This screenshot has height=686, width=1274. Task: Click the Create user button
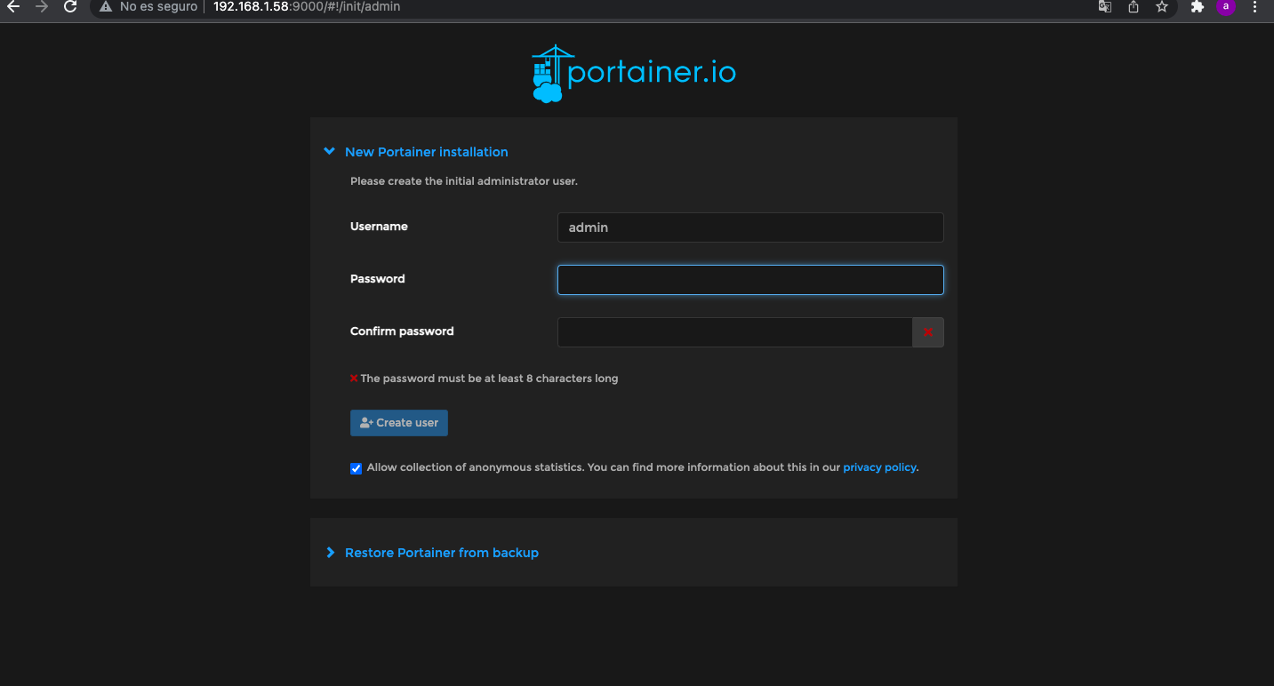399,423
